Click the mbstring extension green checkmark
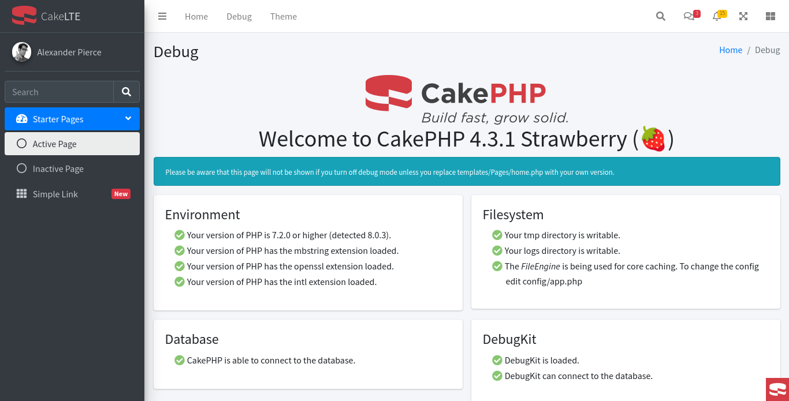The image size is (789, 401). 179,250
